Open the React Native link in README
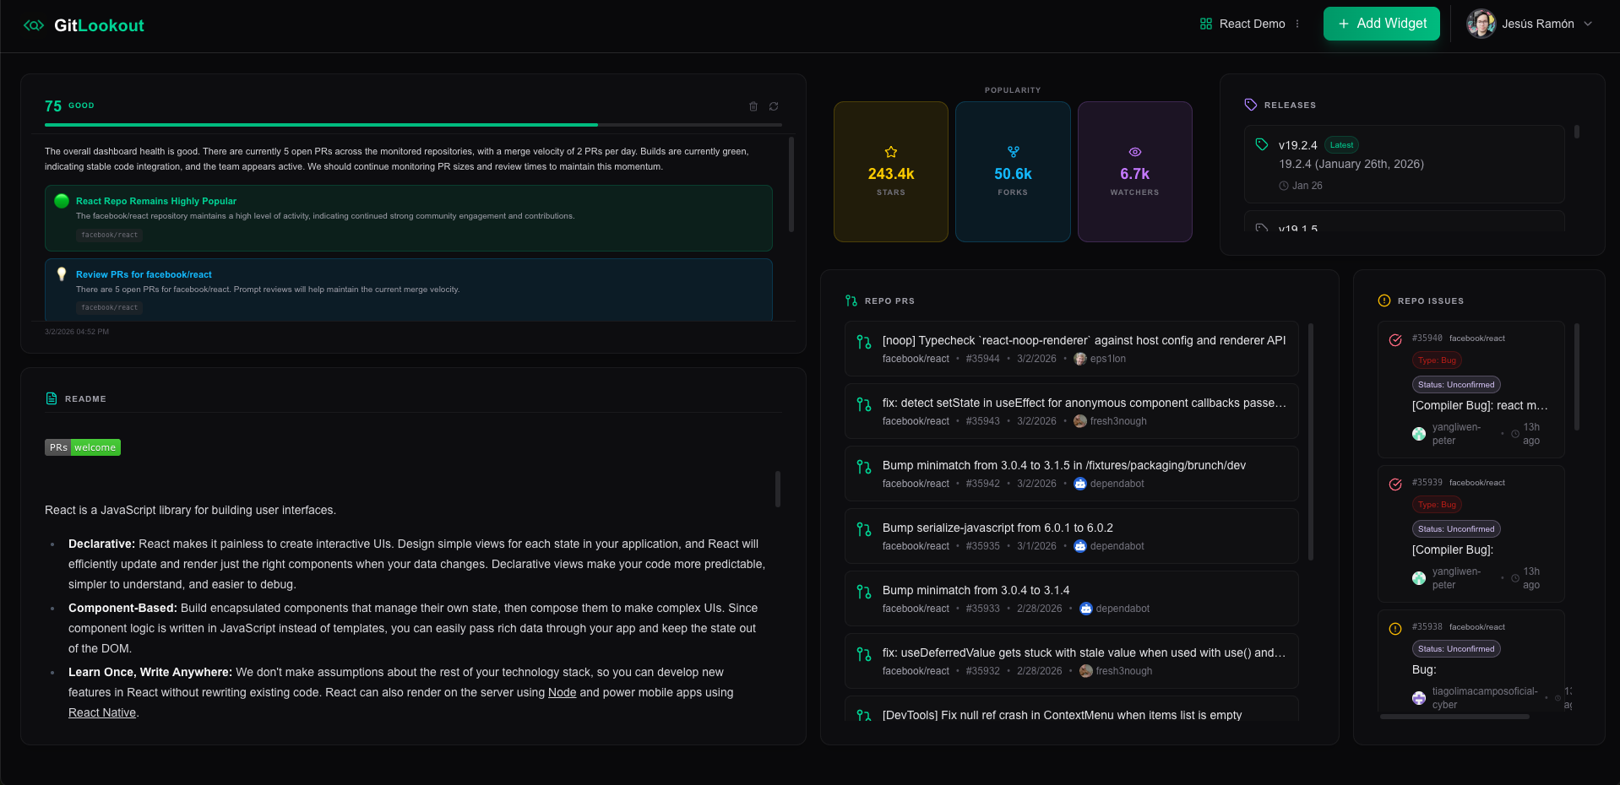The image size is (1620, 785). tap(102, 712)
